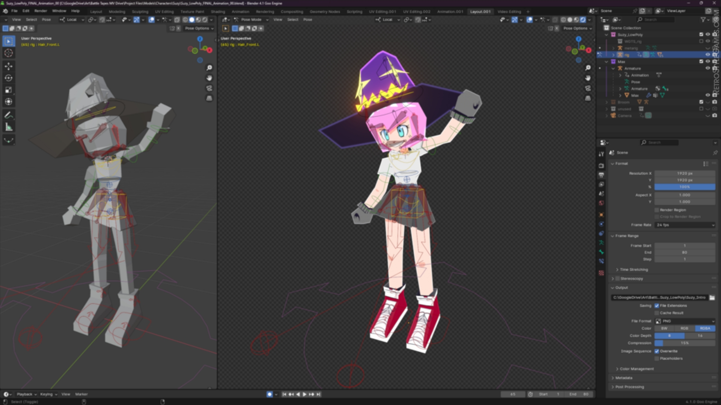Screen dimensions: 721x405
Task: Enable the Placeholders checkbox in Output settings
Action: [x=656, y=358]
